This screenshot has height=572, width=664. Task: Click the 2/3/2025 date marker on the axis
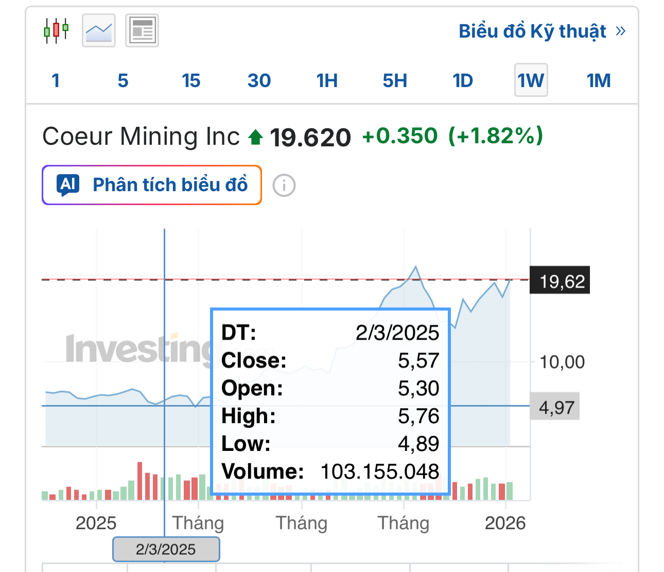point(166,549)
